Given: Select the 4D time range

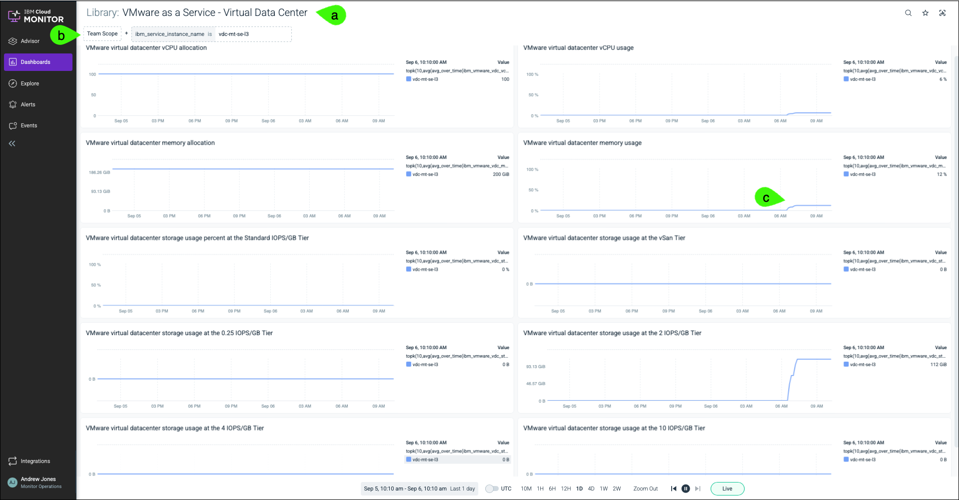Looking at the screenshot, I should [591, 489].
